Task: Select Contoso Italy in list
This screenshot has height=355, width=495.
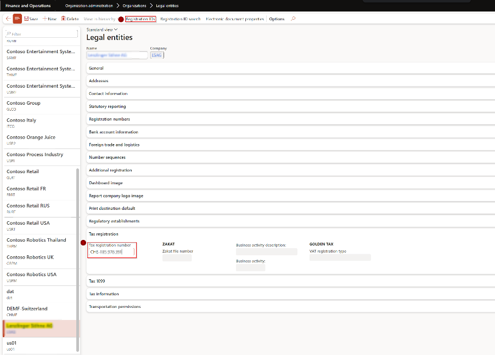Action: coord(42,123)
